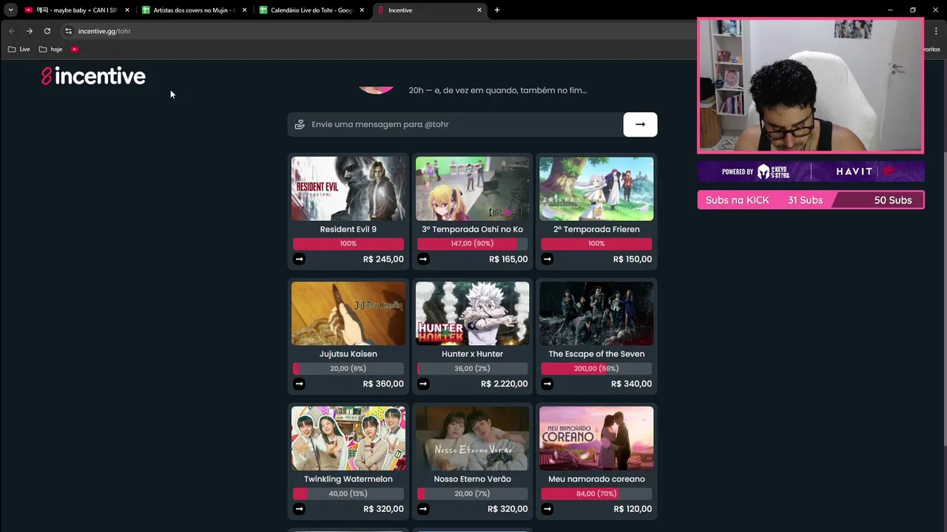Click the streamer profile avatar
The height and width of the screenshot is (532, 947).
click(x=376, y=89)
